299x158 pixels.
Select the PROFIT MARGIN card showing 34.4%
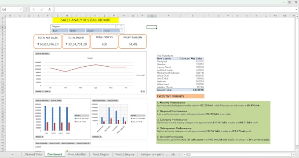coord(133,41)
